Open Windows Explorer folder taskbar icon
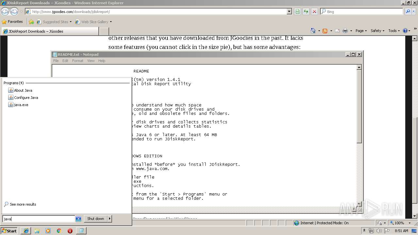The height and width of the screenshot is (235, 418). [37, 231]
